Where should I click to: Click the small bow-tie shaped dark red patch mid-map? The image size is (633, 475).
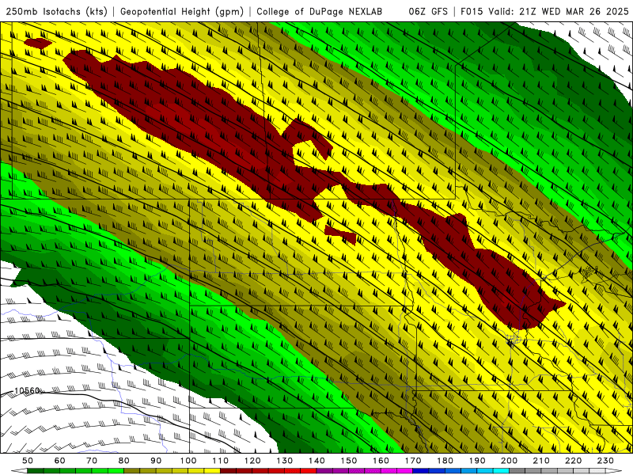(x=340, y=235)
